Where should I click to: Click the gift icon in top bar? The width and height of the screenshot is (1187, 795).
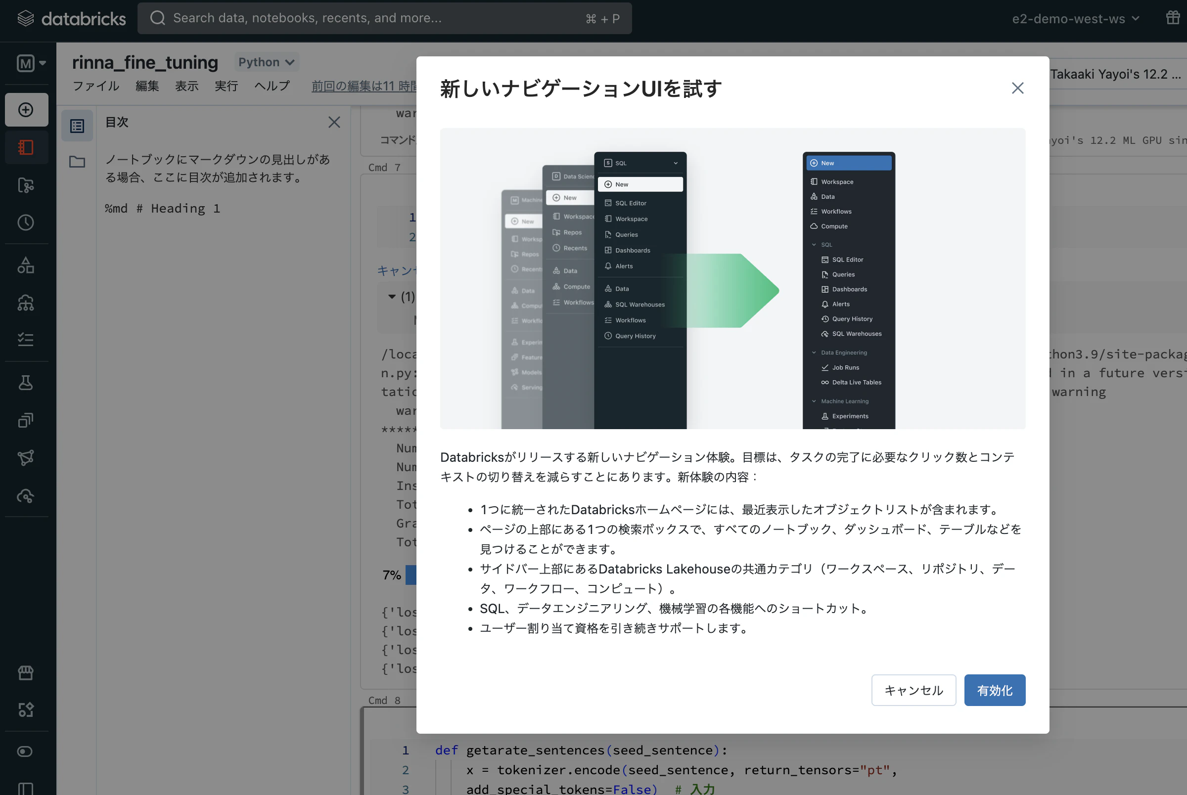1173,18
